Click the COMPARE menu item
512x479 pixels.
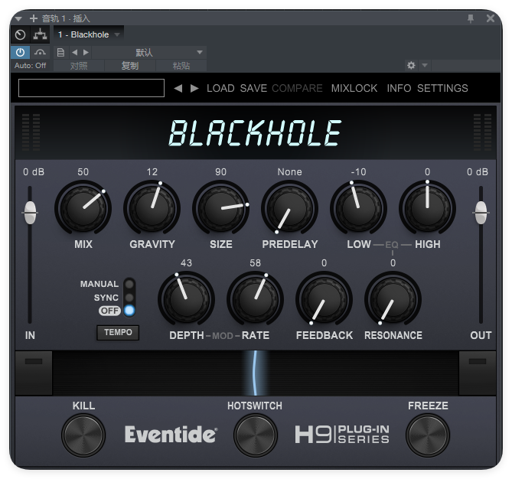click(x=297, y=88)
